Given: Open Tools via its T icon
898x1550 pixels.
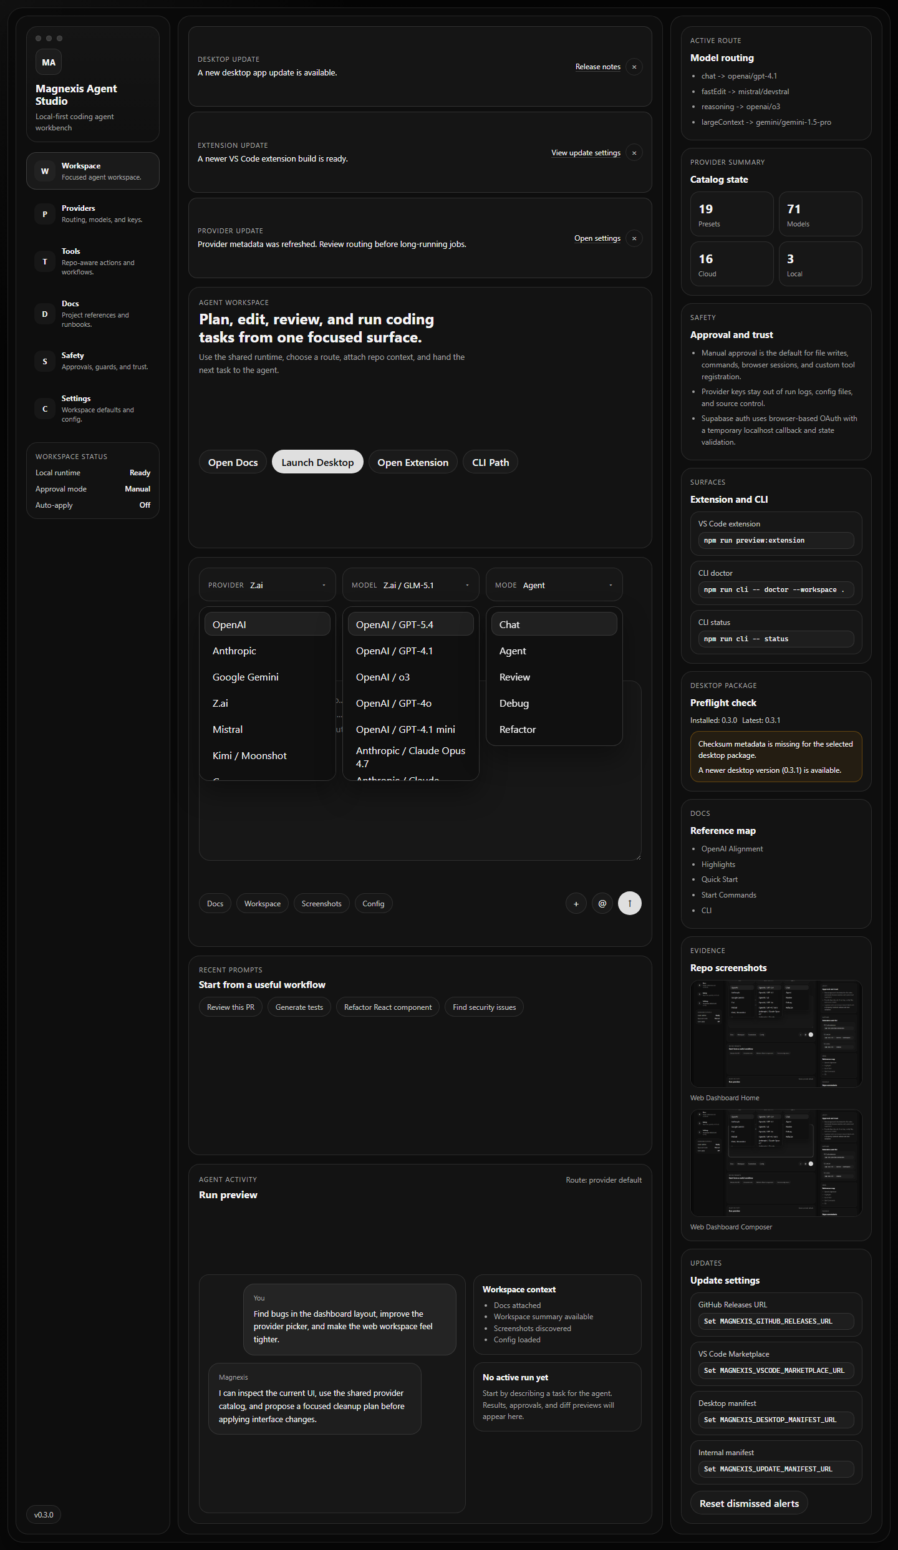Looking at the screenshot, I should pyautogui.click(x=45, y=261).
